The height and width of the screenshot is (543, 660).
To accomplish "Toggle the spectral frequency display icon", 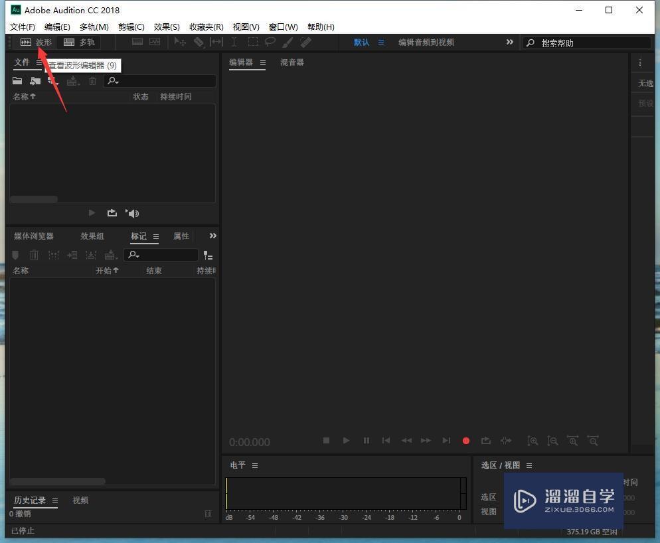I will click(137, 42).
